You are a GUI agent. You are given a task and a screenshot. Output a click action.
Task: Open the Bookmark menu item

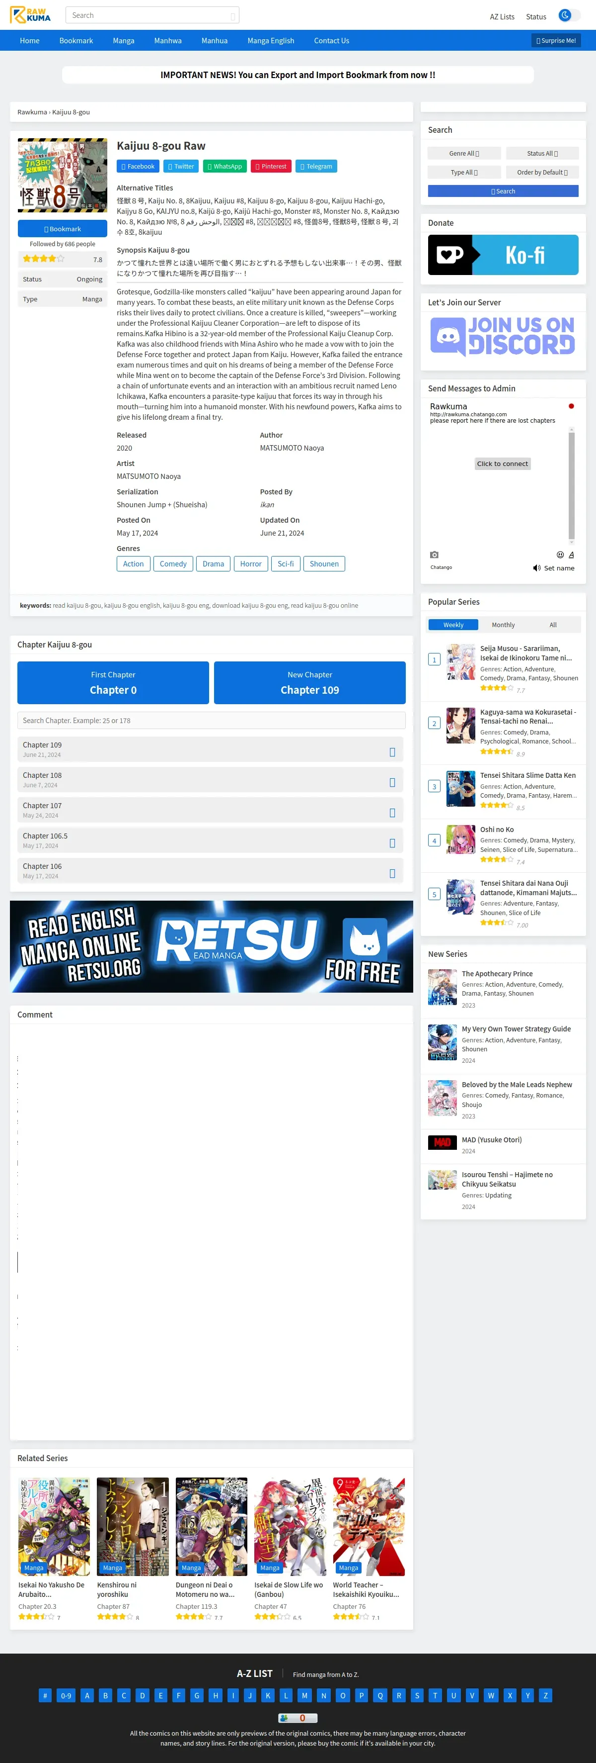[76, 40]
